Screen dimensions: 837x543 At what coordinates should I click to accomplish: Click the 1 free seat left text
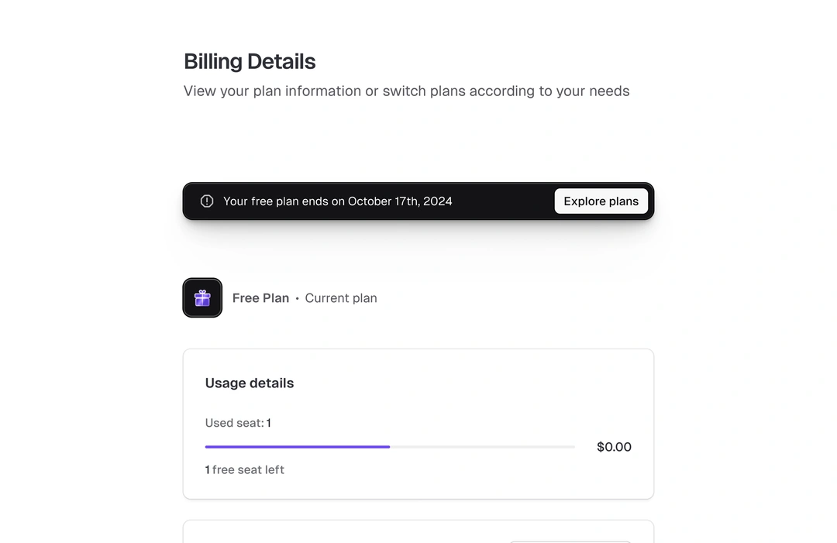tap(244, 470)
